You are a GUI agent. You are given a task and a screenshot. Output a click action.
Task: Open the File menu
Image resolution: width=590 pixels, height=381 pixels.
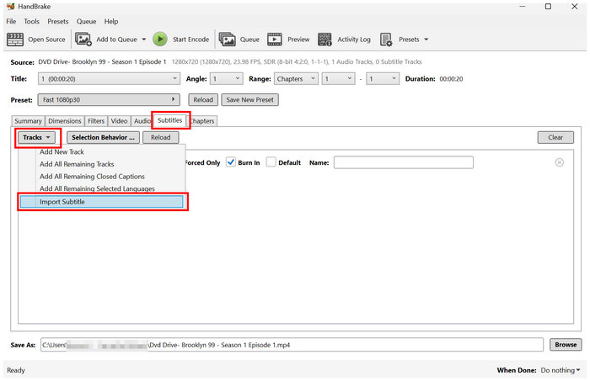point(11,21)
